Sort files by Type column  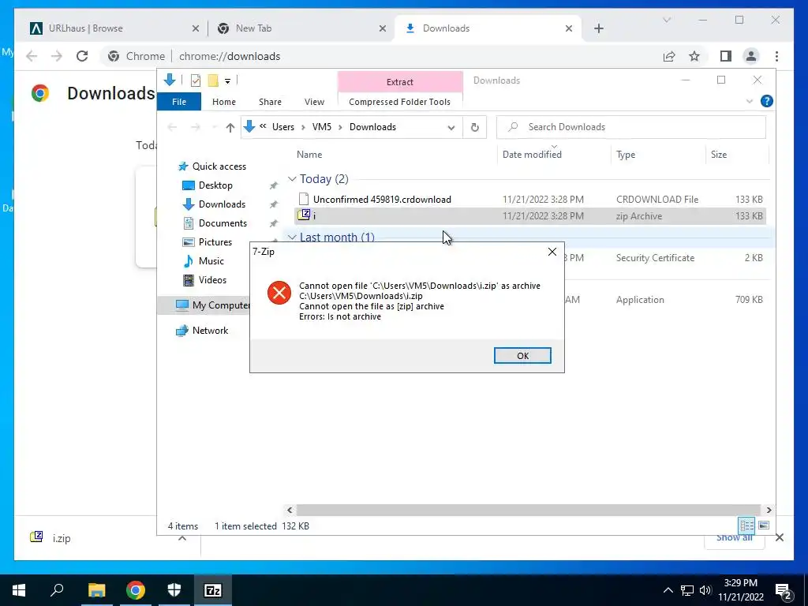click(626, 155)
